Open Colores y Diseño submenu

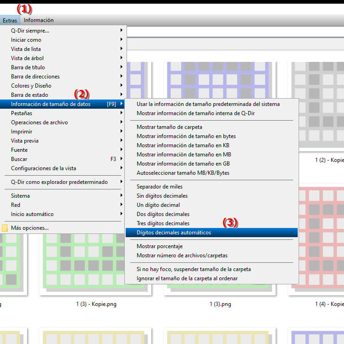(63, 86)
